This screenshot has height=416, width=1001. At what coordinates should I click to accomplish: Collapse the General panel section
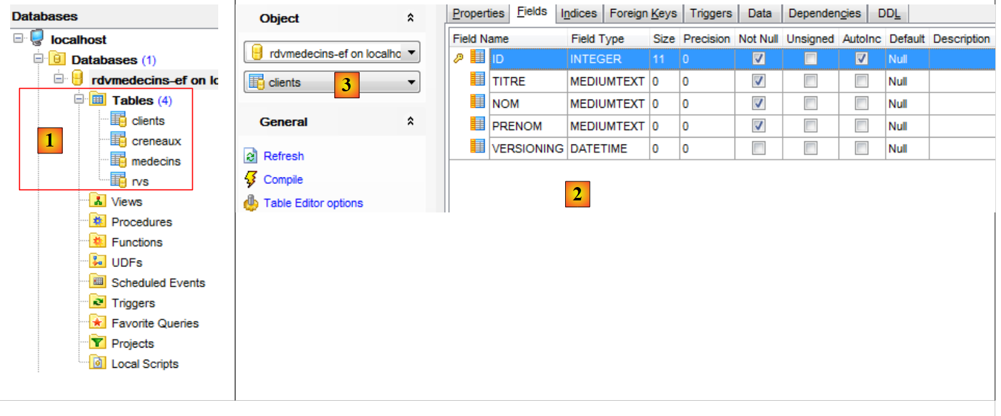click(410, 121)
